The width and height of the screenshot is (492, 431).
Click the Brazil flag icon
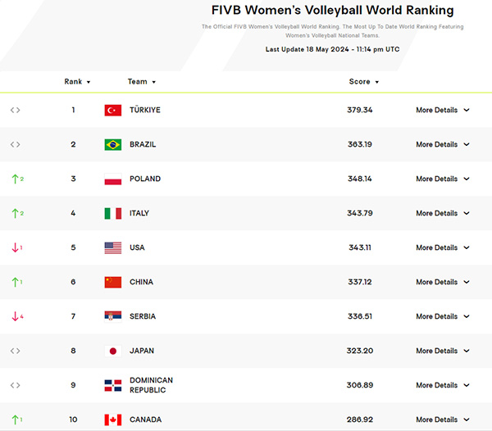point(113,145)
